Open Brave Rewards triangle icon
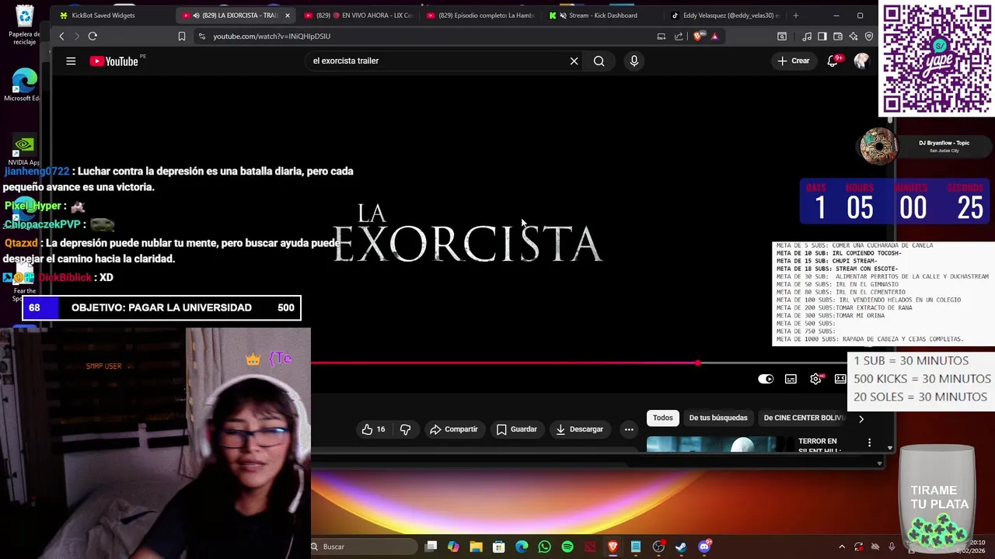This screenshot has width=995, height=559. pos(715,36)
